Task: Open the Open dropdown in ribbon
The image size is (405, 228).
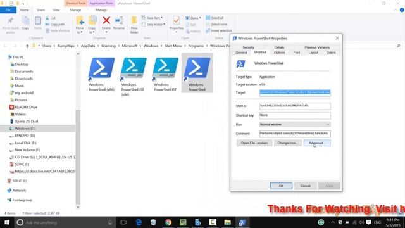Action: click(193, 18)
